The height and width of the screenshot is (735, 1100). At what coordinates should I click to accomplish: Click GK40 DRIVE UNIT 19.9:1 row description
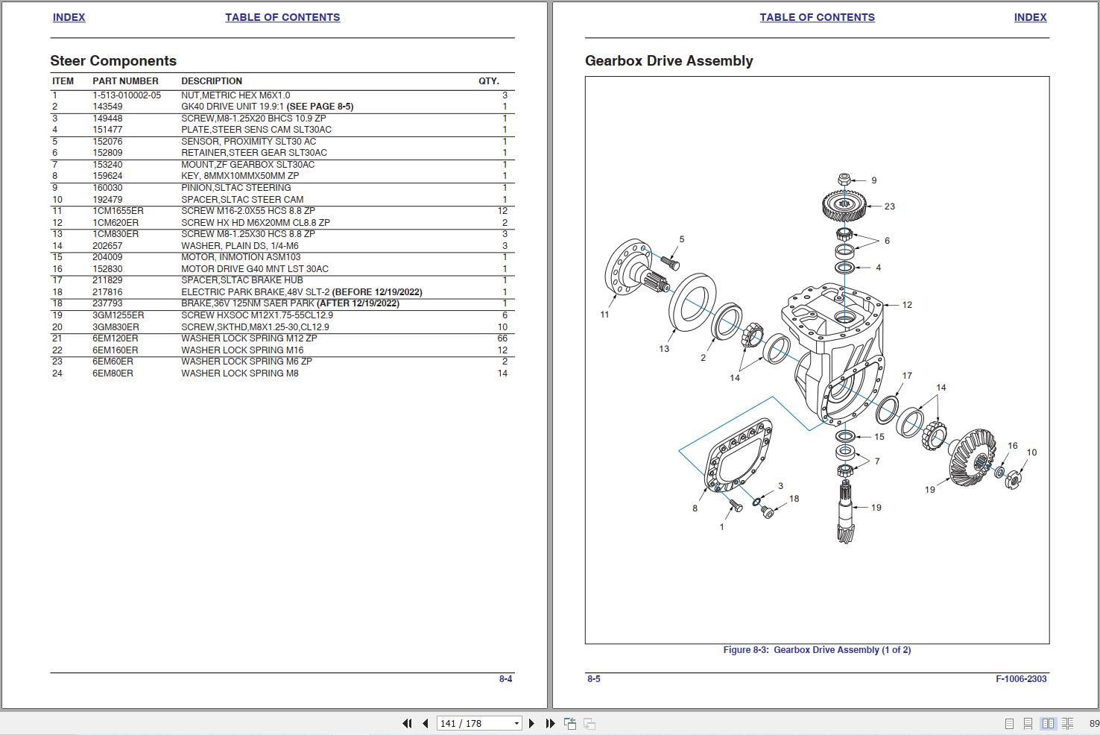pyautogui.click(x=267, y=107)
